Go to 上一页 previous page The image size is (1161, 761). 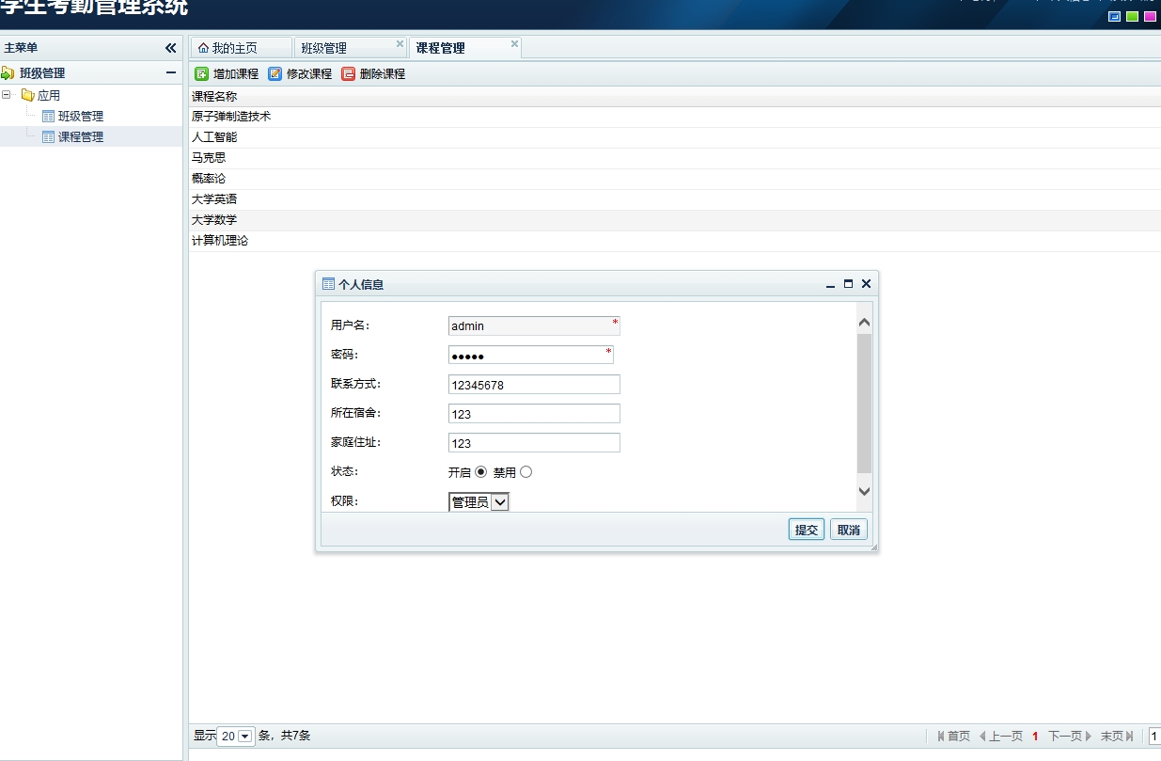(1000, 737)
